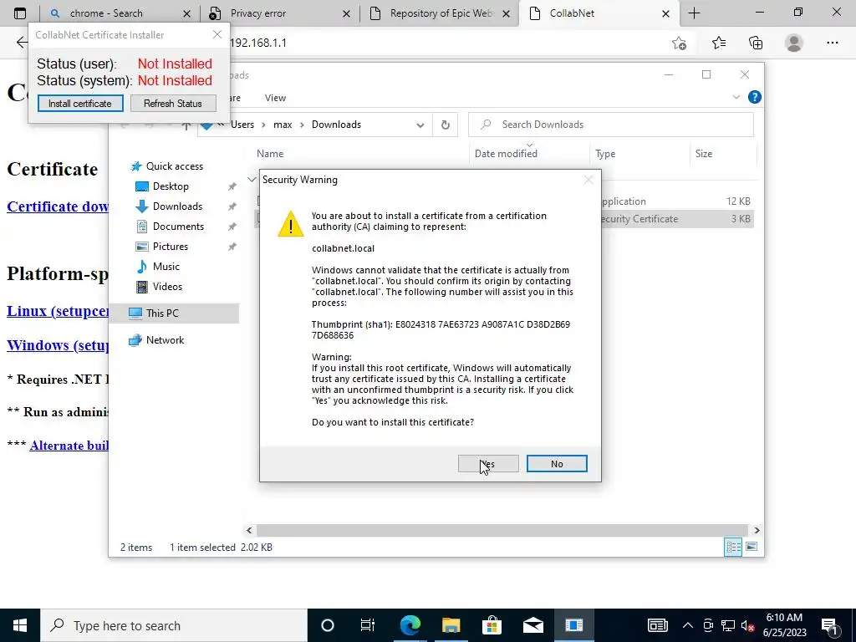Viewport: 856px width, 642px height.
Task: Open the Favorites list icon
Action: [x=718, y=43]
